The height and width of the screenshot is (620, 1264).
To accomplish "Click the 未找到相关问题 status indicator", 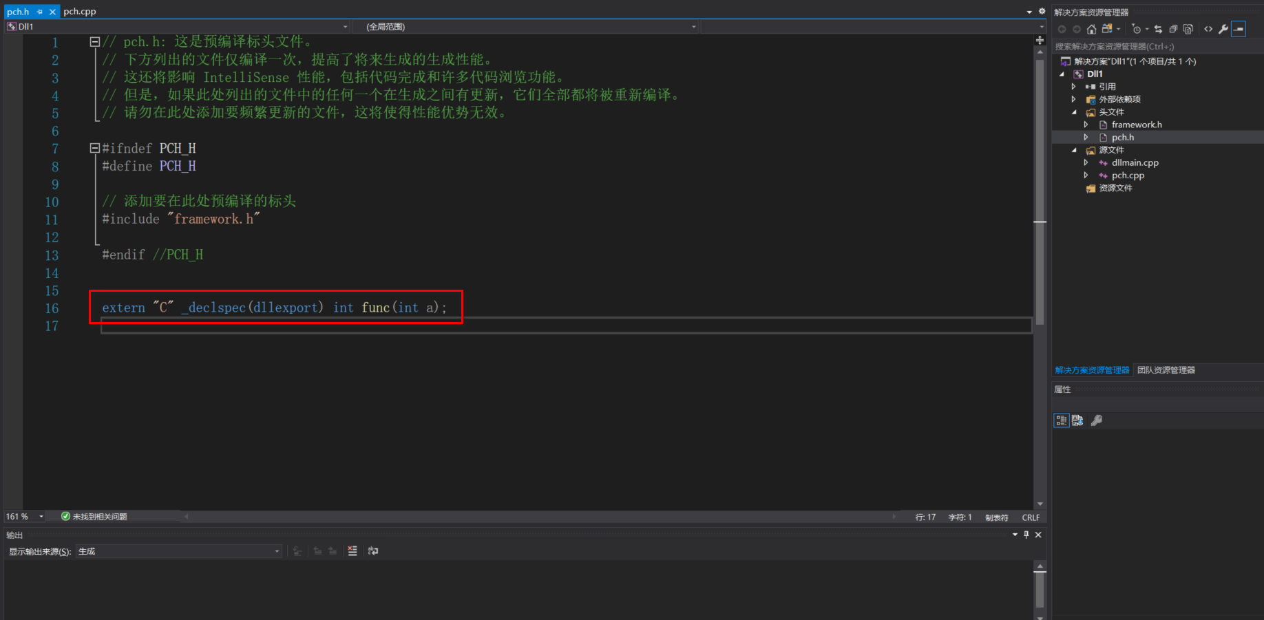I will 94,517.
